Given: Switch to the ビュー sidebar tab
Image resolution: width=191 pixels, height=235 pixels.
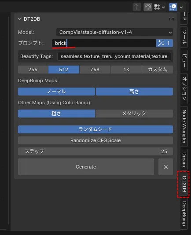Looking at the screenshot, I should point(184,60).
